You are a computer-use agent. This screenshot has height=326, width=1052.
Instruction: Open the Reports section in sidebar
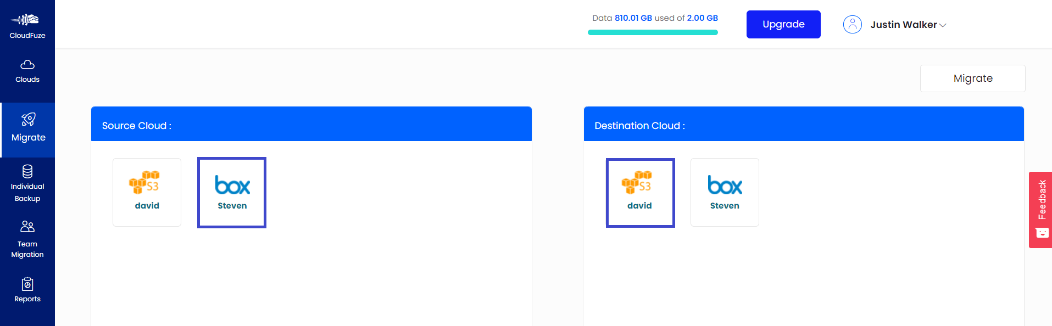pos(27,290)
